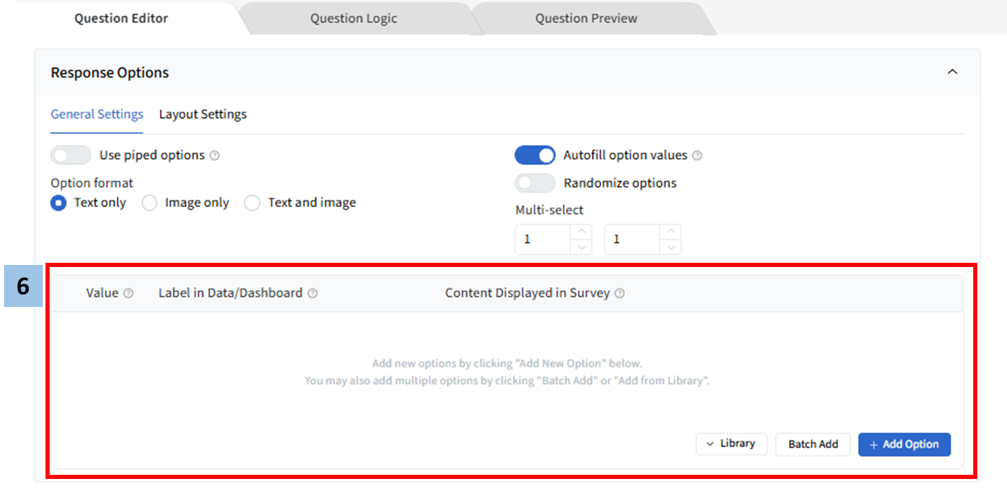
Task: Switch to Layout Settings tab
Action: (203, 114)
